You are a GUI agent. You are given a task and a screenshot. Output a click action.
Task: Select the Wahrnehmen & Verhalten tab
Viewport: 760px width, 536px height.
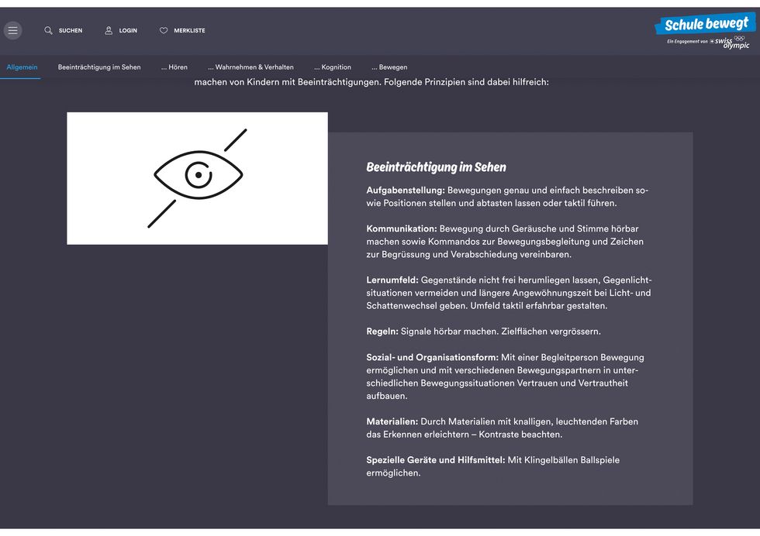250,67
